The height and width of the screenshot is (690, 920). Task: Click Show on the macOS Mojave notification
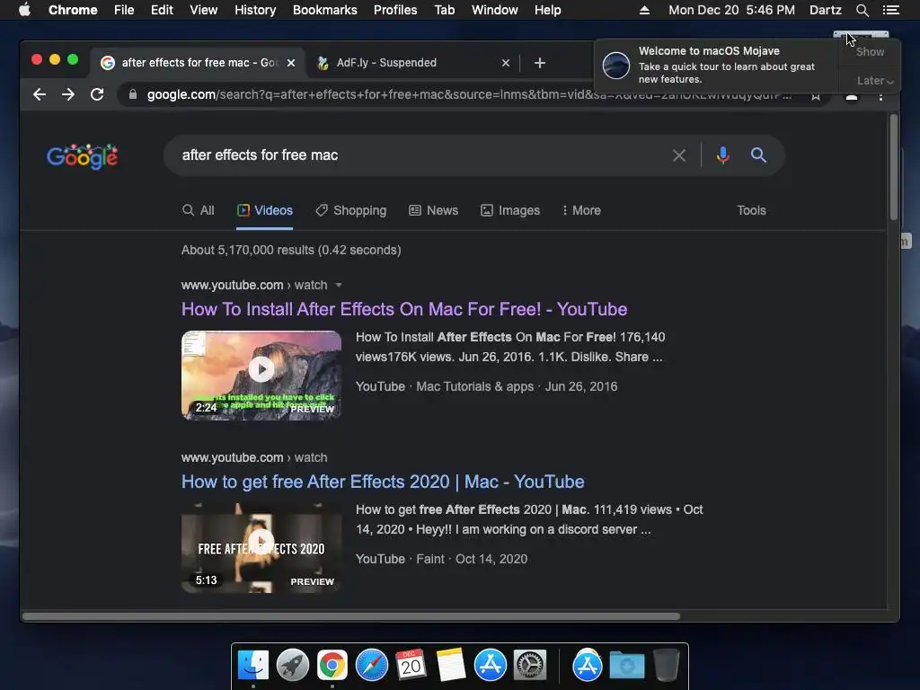870,52
